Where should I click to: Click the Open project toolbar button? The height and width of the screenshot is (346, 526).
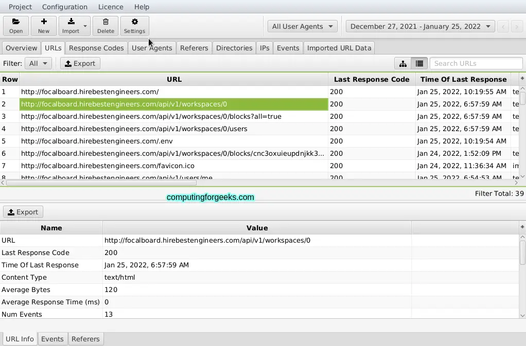click(x=16, y=26)
